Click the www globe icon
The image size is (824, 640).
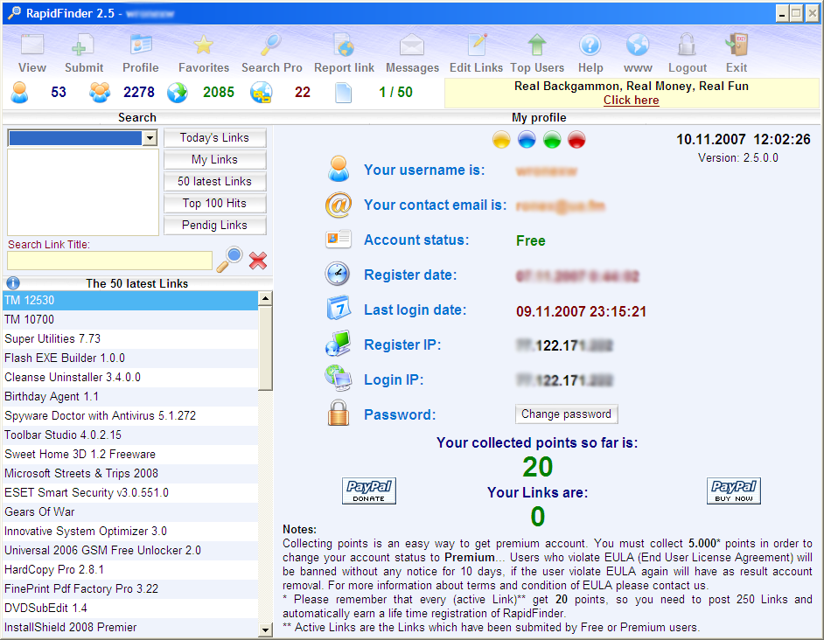pyautogui.click(x=638, y=45)
